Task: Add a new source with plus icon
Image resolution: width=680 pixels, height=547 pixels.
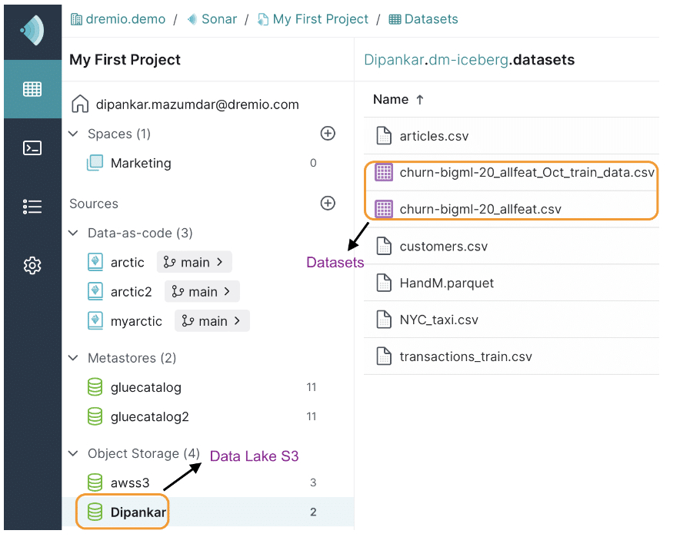Action: pyautogui.click(x=328, y=203)
